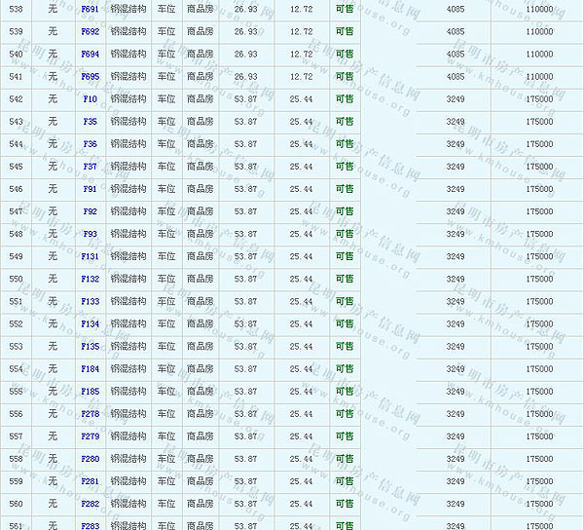Viewport: 584px width, 530px height.
Task: Open the F135 unit link
Action: pyautogui.click(x=90, y=346)
